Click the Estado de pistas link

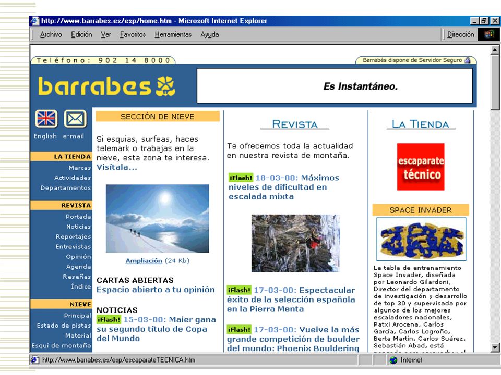(x=64, y=326)
